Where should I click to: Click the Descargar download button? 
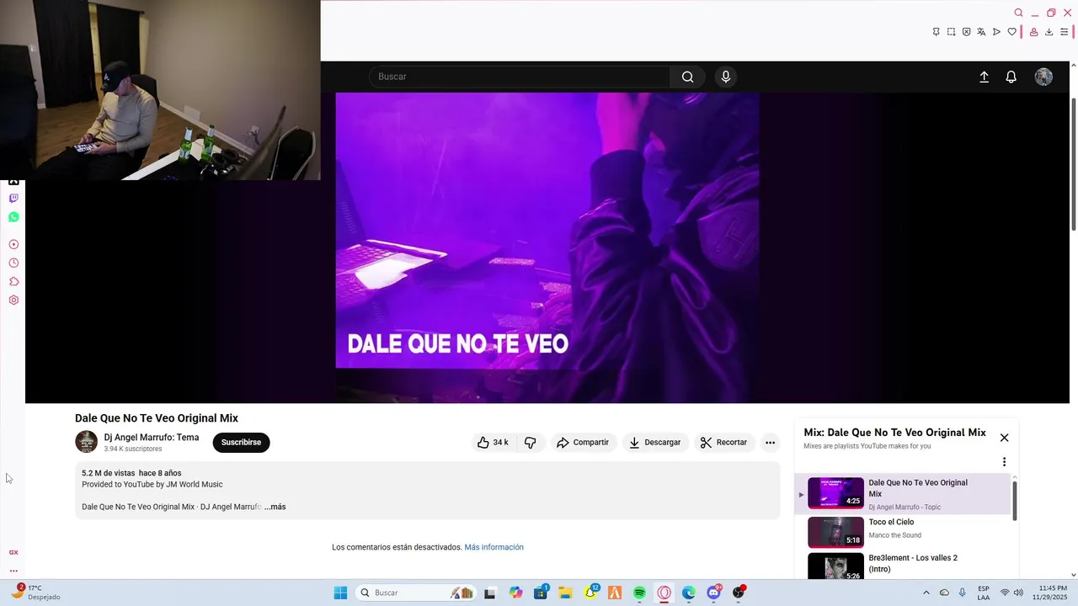(655, 442)
